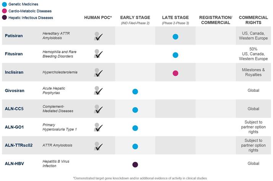Click the Inclisiran human POC checkmark icon

(x=99, y=73)
